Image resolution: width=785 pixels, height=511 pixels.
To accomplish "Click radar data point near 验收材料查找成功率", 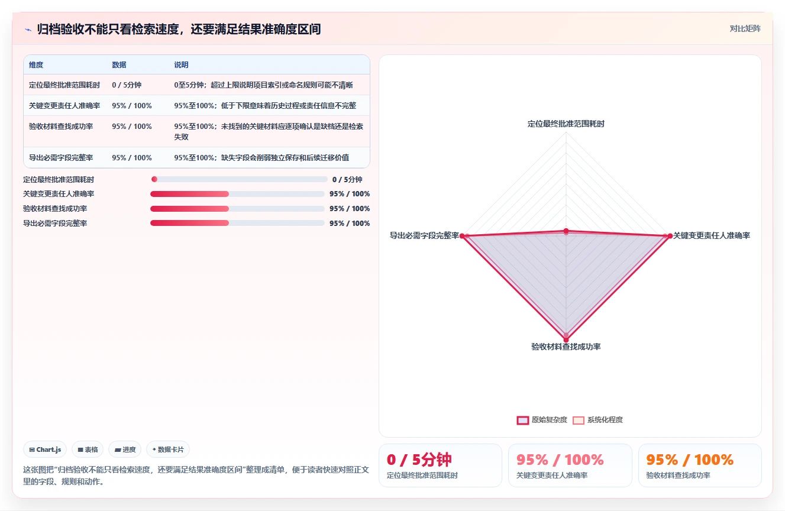I will tap(566, 339).
